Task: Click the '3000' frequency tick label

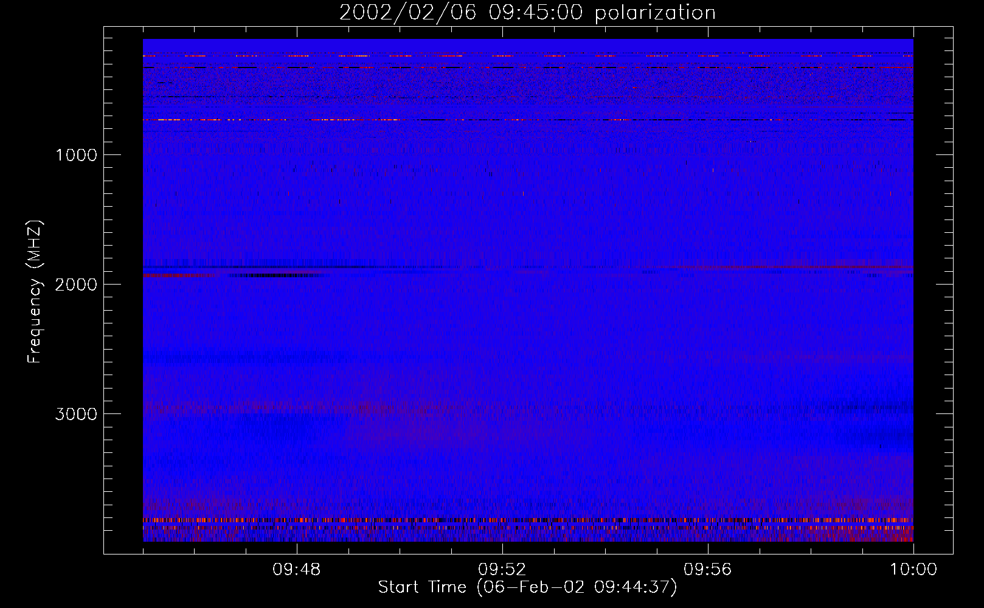Action: (x=76, y=414)
